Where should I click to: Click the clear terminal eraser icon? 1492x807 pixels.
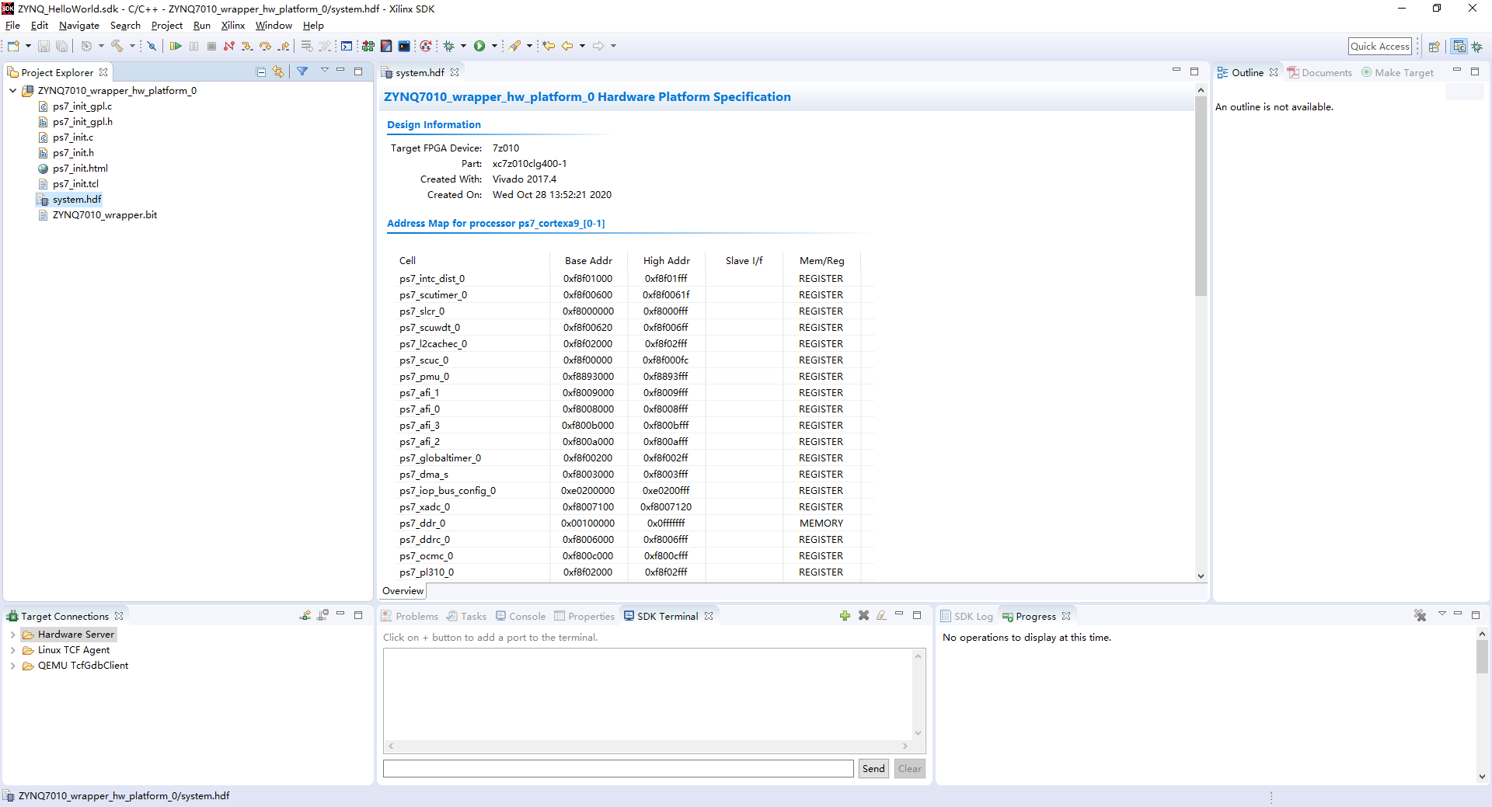[881, 616]
